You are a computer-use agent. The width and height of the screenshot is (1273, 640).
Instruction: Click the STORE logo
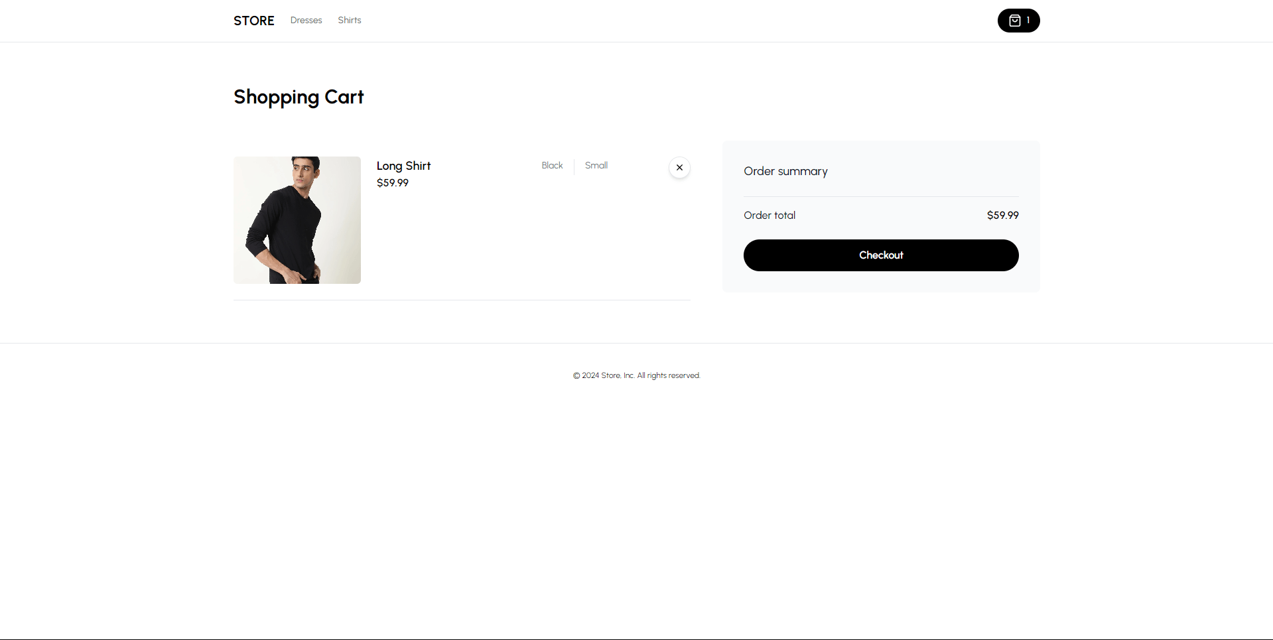253,21
